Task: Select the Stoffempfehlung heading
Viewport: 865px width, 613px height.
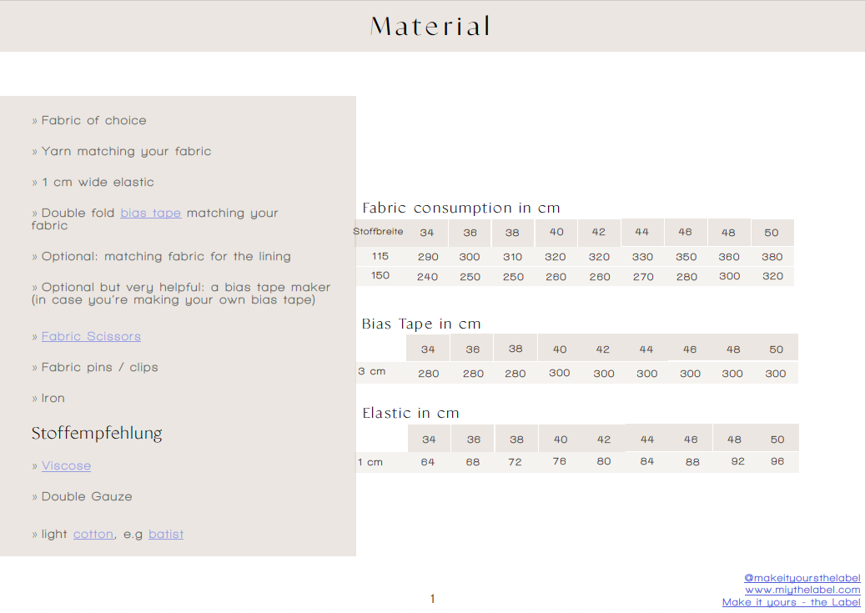Action: point(97,434)
